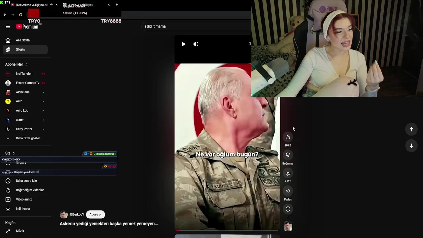Viewport: 423px width, 238px height.
Task: Switch to the Askerin yediği yemek tab
Action: [x=31, y=5]
